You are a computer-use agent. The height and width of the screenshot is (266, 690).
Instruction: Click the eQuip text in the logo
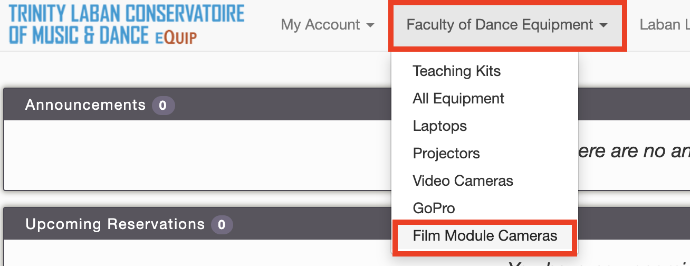pos(176,37)
